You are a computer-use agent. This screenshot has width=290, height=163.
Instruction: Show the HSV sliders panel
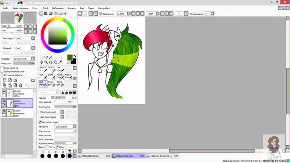(51, 14)
